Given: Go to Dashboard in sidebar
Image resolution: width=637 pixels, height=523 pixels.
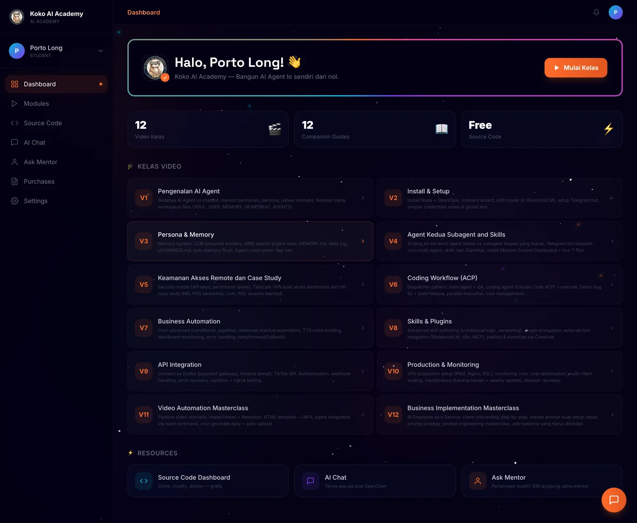Looking at the screenshot, I should point(56,84).
